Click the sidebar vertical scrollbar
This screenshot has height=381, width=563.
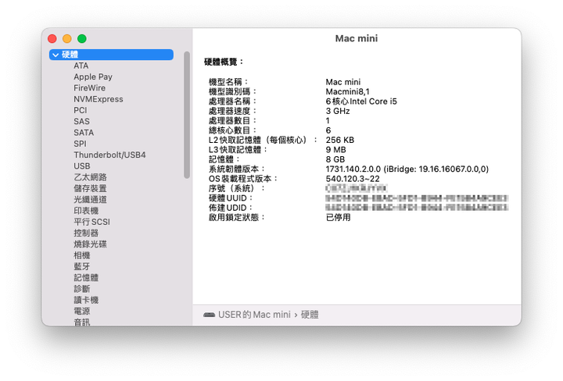187,115
